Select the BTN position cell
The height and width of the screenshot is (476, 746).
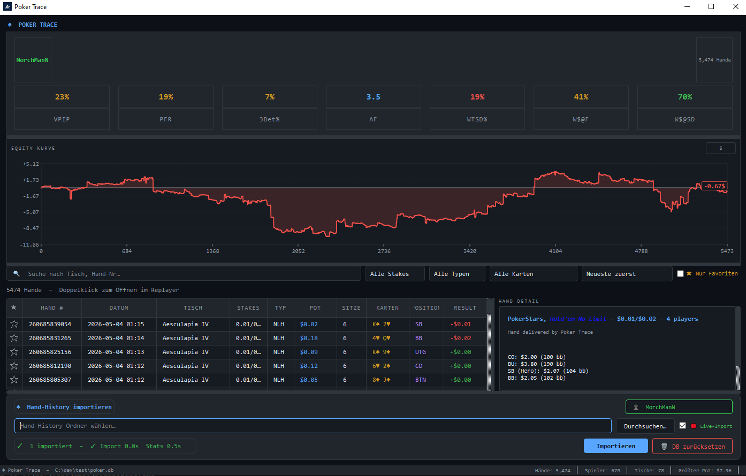(426, 380)
